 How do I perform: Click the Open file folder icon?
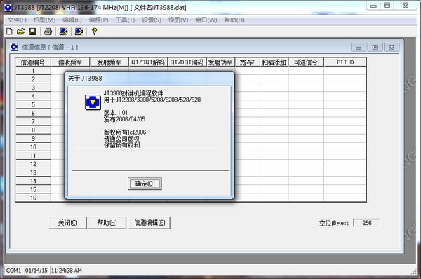tap(20, 32)
